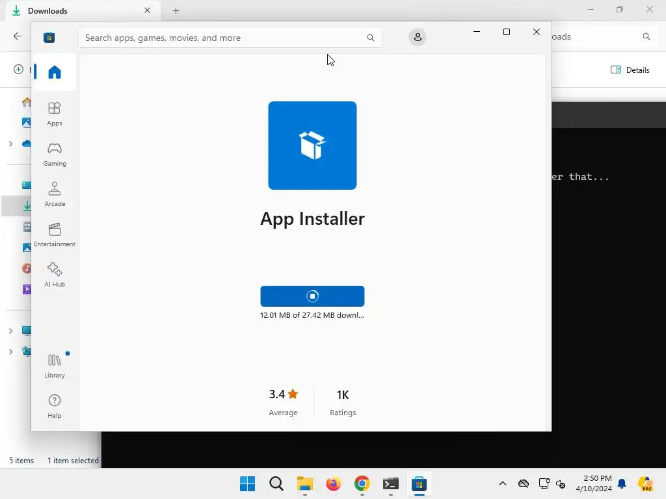Viewport: 666px width, 499px height.
Task: Open the Apps section in Store sidebar
Action: pos(55,114)
